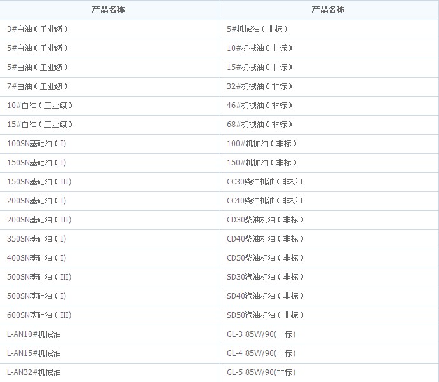
Task: Open the 150SN基础油（III） product
Action: click(x=39, y=182)
